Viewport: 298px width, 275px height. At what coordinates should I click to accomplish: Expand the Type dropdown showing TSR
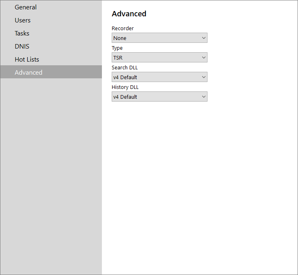[159, 58]
